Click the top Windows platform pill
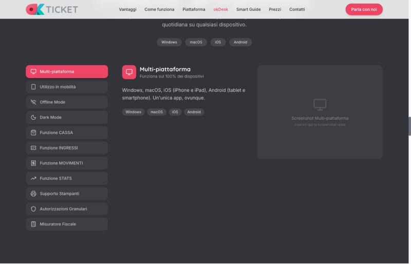 point(169,42)
